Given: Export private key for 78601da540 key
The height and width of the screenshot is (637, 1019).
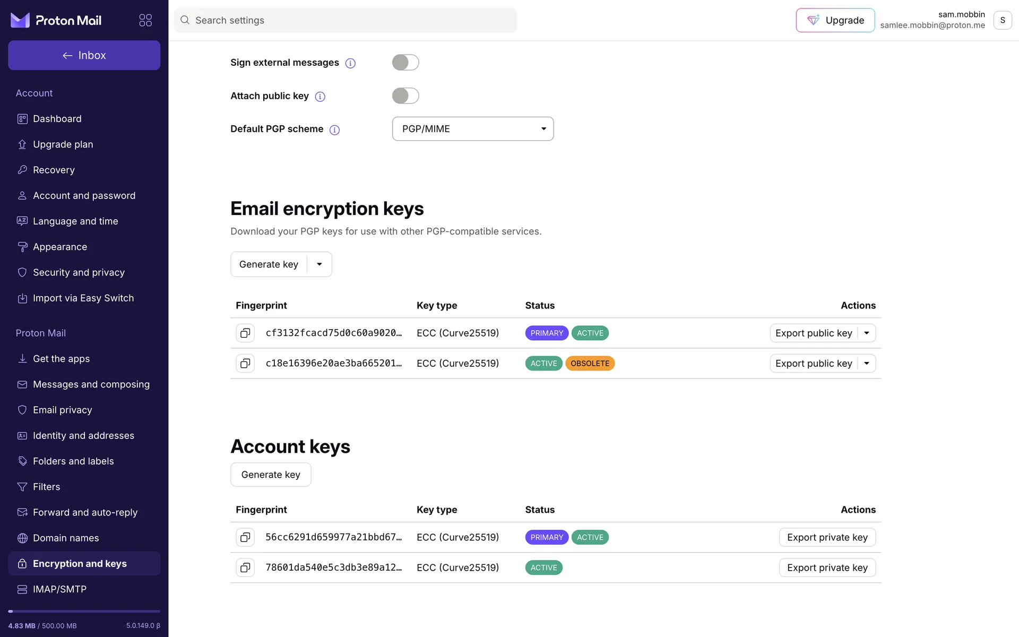Looking at the screenshot, I should (827, 567).
